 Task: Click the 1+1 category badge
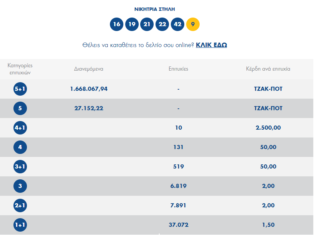pyautogui.click(x=20, y=225)
